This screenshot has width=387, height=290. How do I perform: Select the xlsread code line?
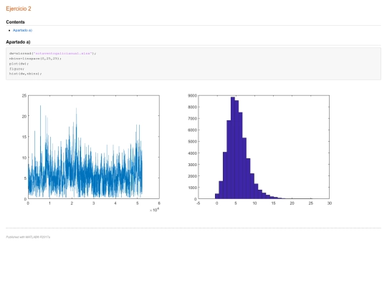click(52, 53)
